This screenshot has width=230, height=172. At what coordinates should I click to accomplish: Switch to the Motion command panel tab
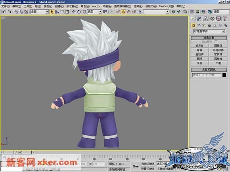point(212,19)
